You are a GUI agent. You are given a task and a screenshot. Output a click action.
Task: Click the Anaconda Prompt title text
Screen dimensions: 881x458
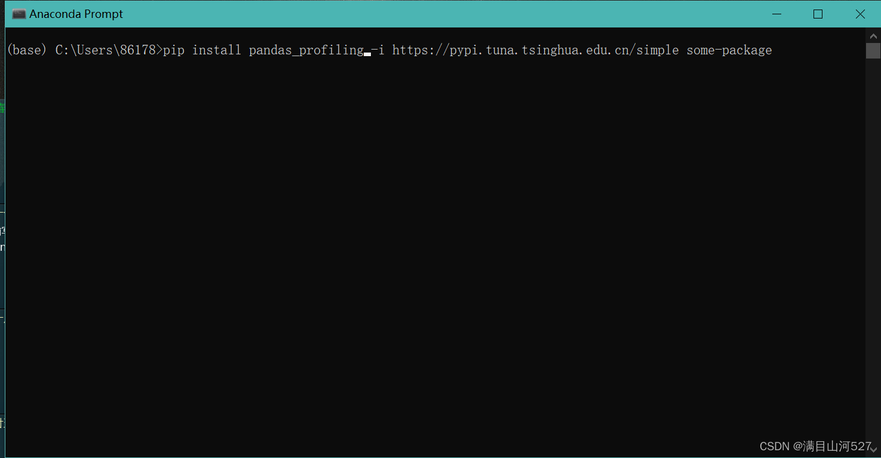pyautogui.click(x=76, y=14)
